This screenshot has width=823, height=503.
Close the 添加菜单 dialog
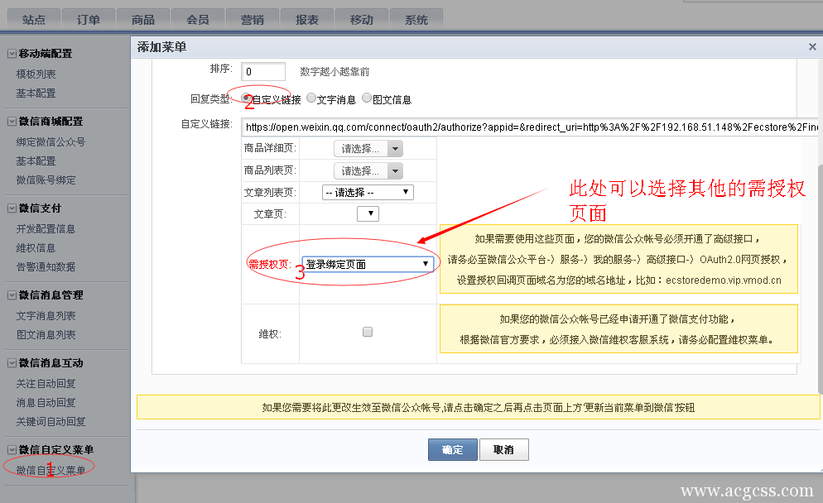[x=812, y=47]
